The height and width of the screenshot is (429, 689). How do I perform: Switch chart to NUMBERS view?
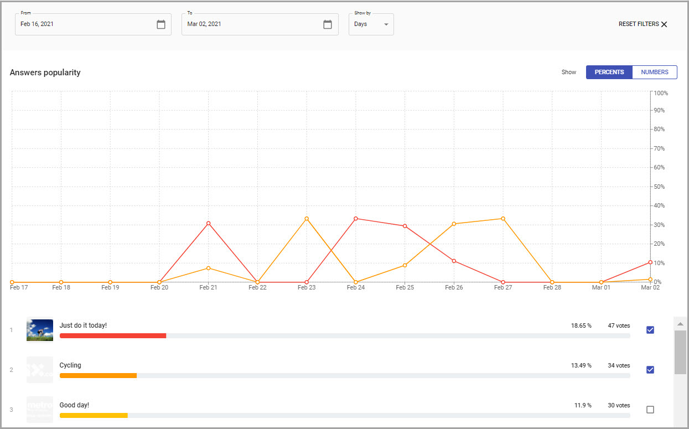(655, 72)
